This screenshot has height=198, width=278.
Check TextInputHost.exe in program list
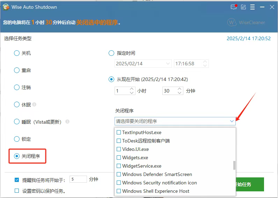coord(119,132)
